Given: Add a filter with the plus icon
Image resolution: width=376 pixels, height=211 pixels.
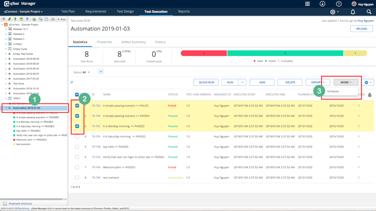Looking at the screenshot, I should tap(101, 72).
